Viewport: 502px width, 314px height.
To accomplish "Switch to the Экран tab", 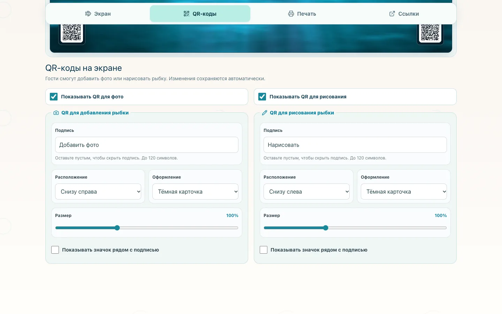I will [x=98, y=14].
